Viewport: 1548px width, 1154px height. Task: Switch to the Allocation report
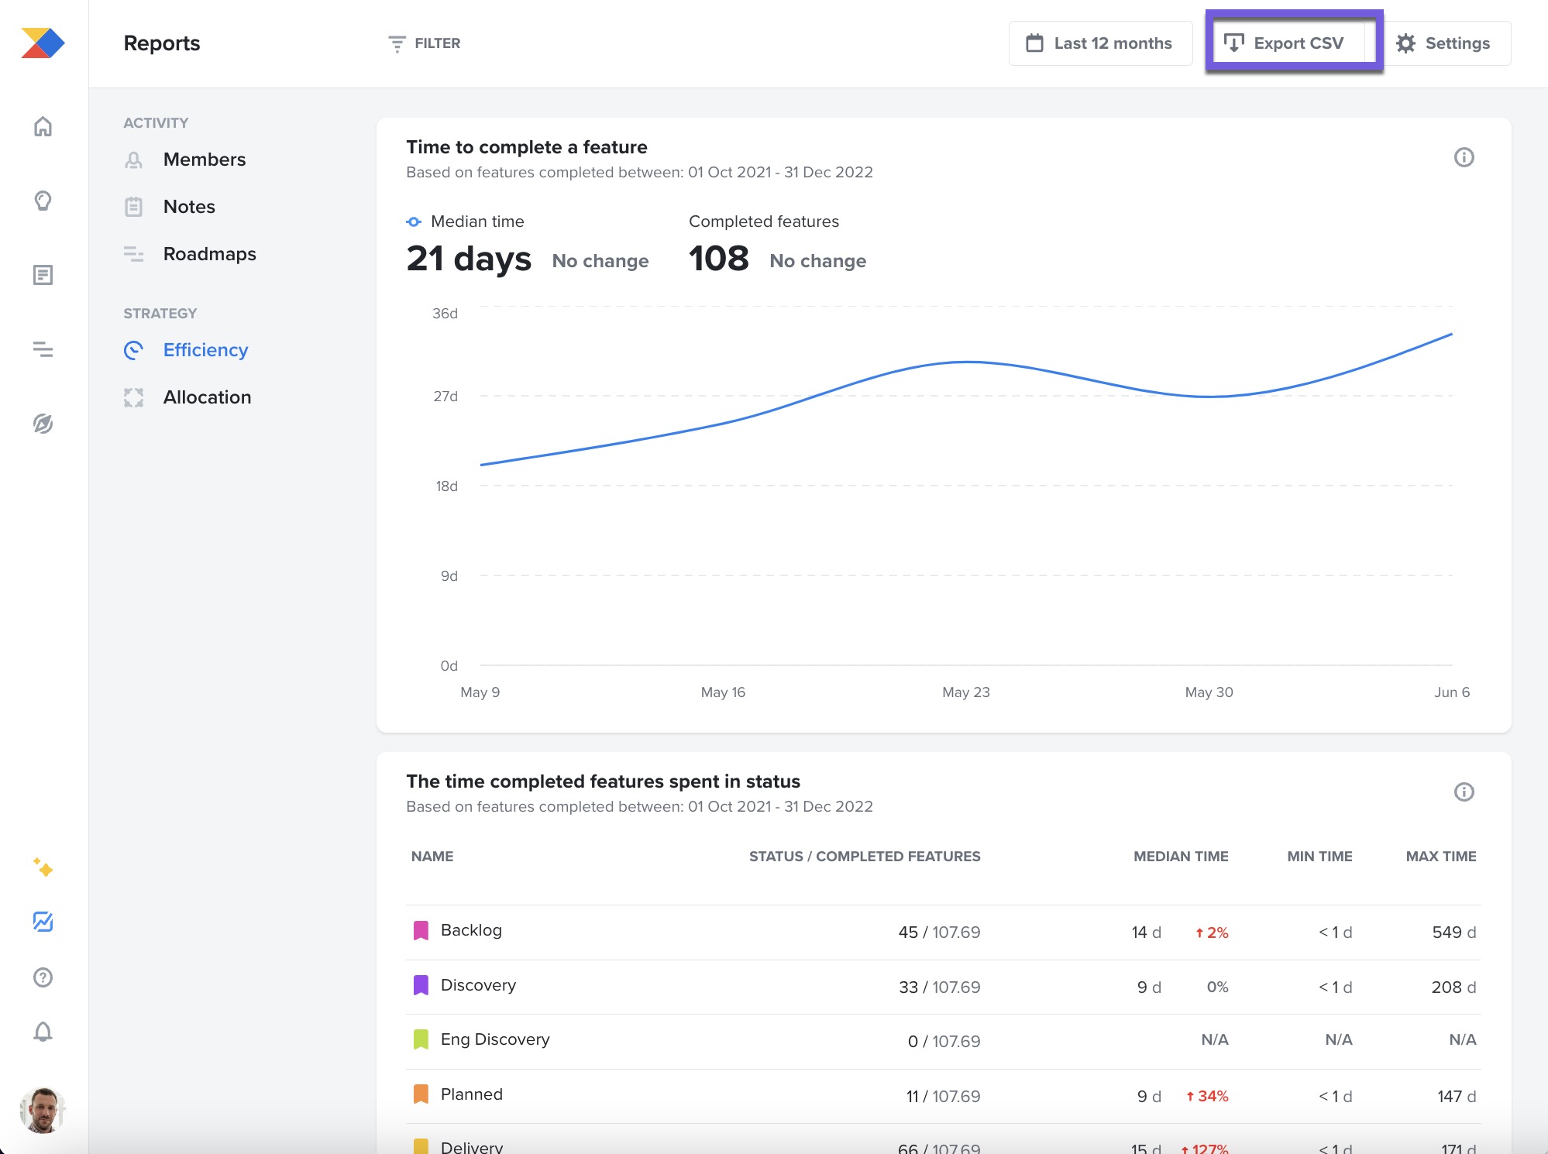click(x=206, y=397)
